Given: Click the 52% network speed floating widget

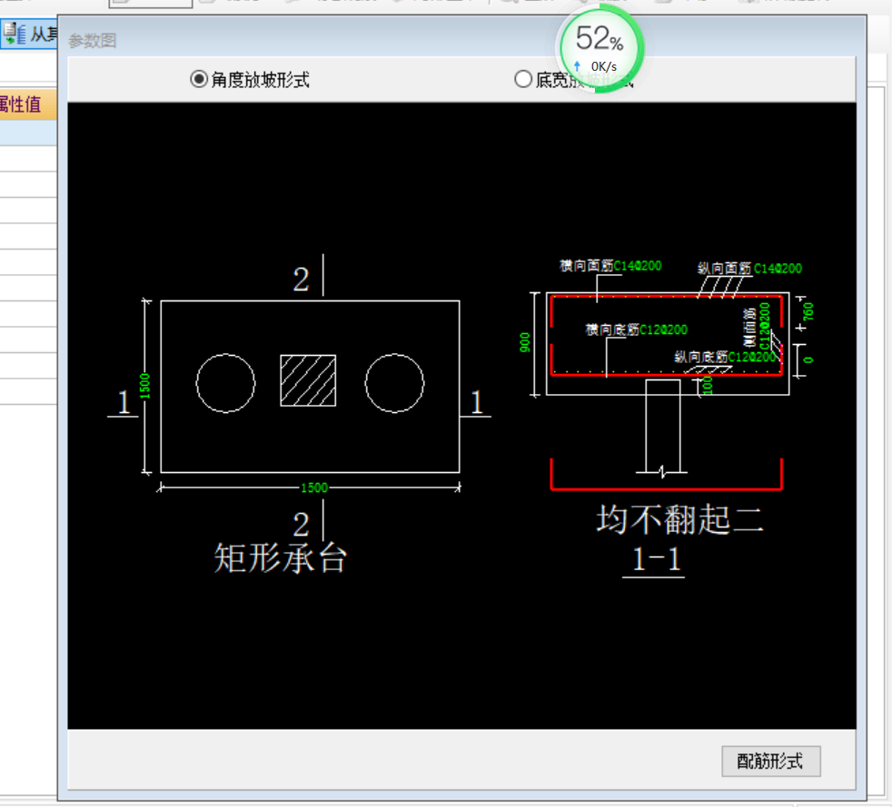Looking at the screenshot, I should [600, 49].
